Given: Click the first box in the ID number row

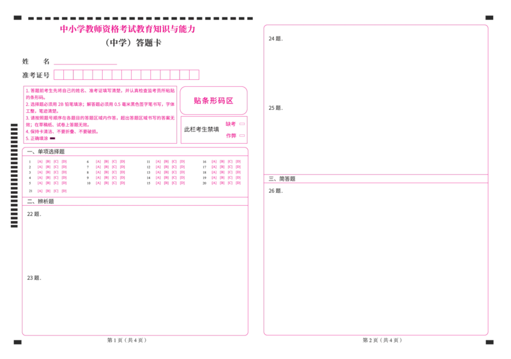Looking at the screenshot, I should [x=58, y=75].
